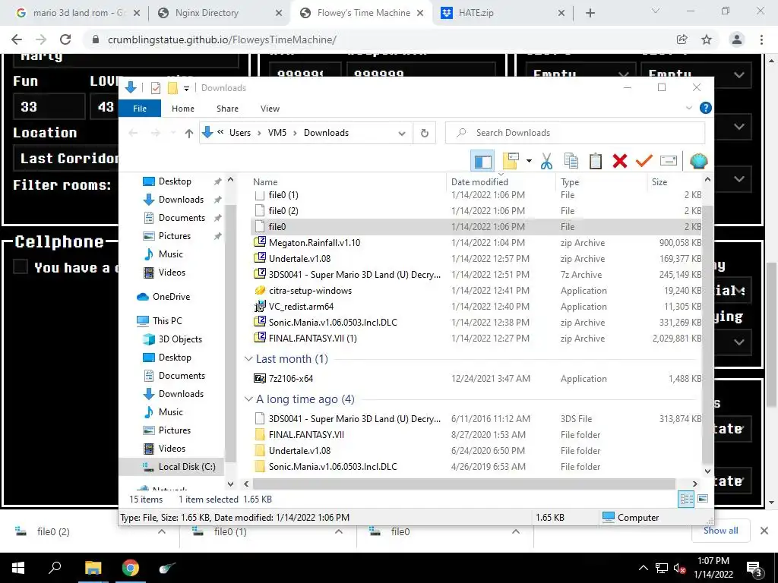The image size is (778, 583).
Task: Bookmark this page with star icon
Action: click(707, 39)
